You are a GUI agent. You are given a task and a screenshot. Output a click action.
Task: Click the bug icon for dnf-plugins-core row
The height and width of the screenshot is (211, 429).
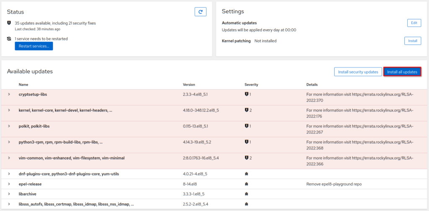pyautogui.click(x=246, y=174)
